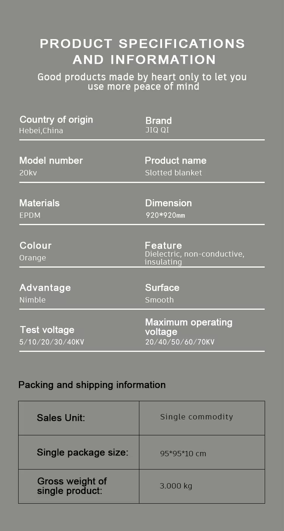Click the Dielectric, non-conductive, insulating feature text
The height and width of the screenshot is (531, 284).
coord(194,258)
